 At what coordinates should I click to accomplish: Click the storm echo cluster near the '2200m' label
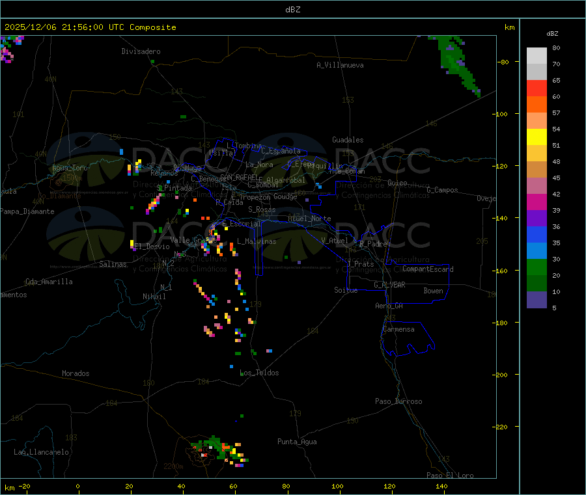(219, 451)
